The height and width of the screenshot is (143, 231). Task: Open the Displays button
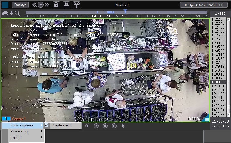[x=20, y=5]
